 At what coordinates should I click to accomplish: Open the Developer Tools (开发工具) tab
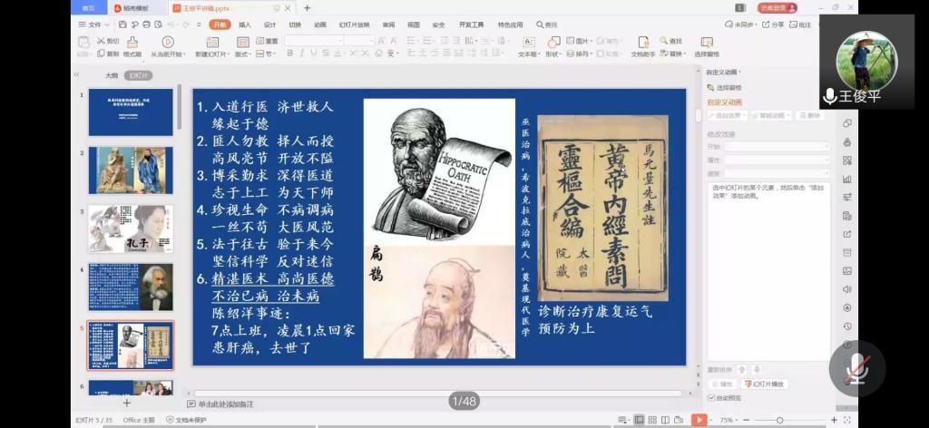[x=471, y=24]
